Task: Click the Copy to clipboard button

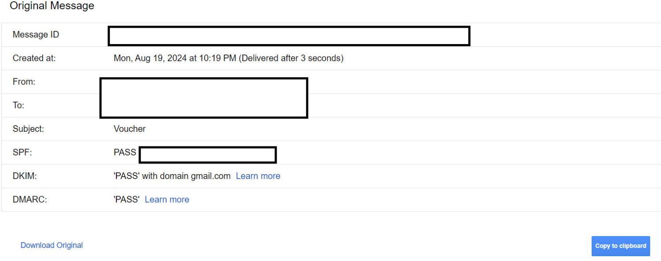Action: click(x=620, y=246)
